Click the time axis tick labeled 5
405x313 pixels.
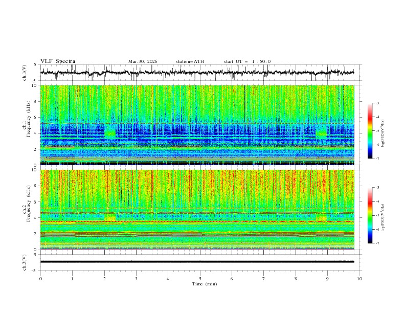coord(200,279)
